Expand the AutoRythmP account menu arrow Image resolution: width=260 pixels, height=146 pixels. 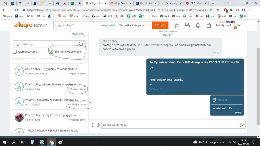239,25
